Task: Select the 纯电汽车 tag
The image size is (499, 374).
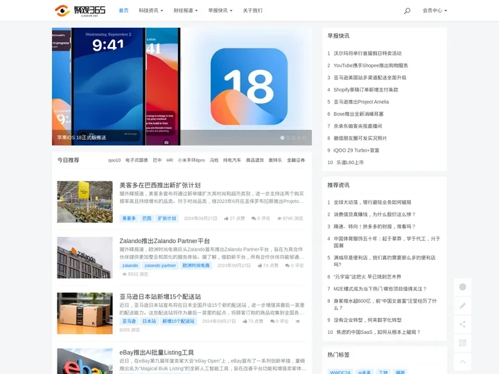Action: coord(232,160)
